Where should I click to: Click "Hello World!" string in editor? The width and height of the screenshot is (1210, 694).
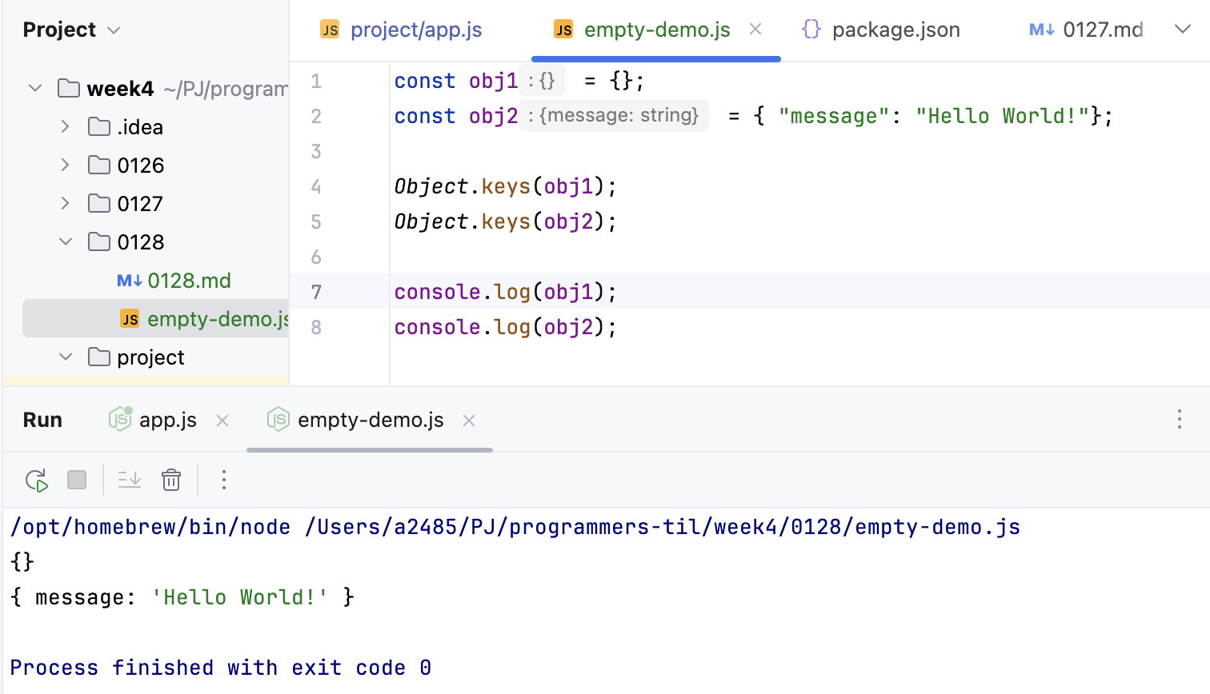(1003, 116)
